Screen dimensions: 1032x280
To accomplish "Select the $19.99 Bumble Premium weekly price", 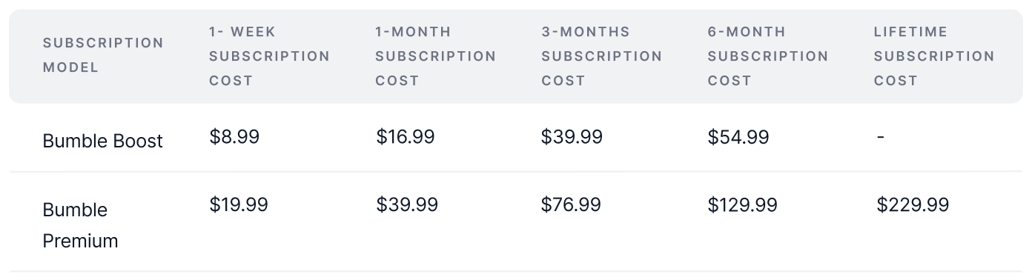I will click(x=239, y=204).
